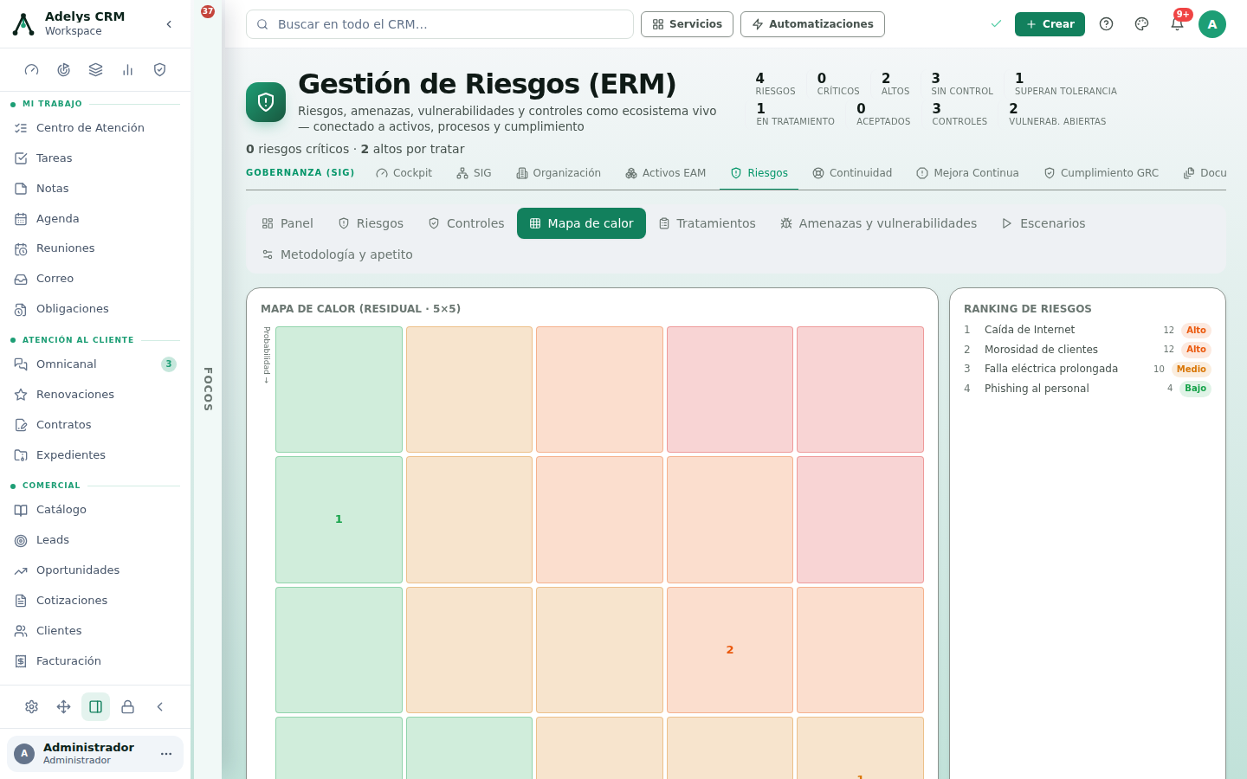This screenshot has width=1247, height=779.
Task: Open Tareas in the sidebar
Action: [95, 158]
